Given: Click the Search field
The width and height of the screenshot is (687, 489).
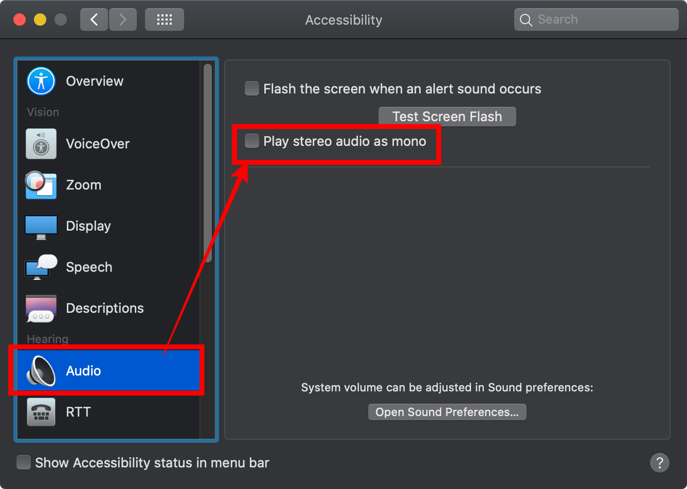Looking at the screenshot, I should (596, 20).
